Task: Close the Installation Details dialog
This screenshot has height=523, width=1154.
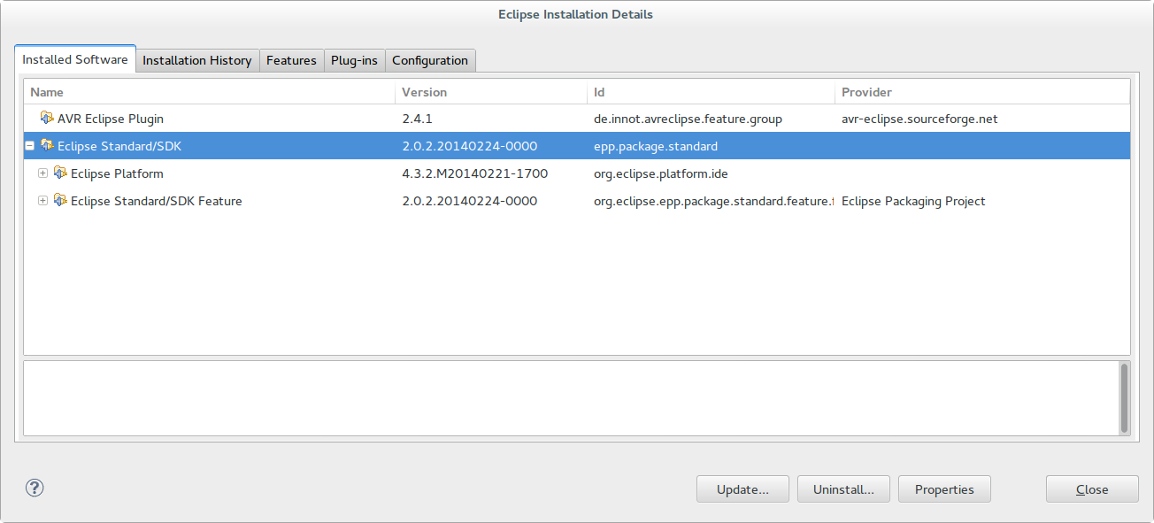Action: pos(1092,489)
